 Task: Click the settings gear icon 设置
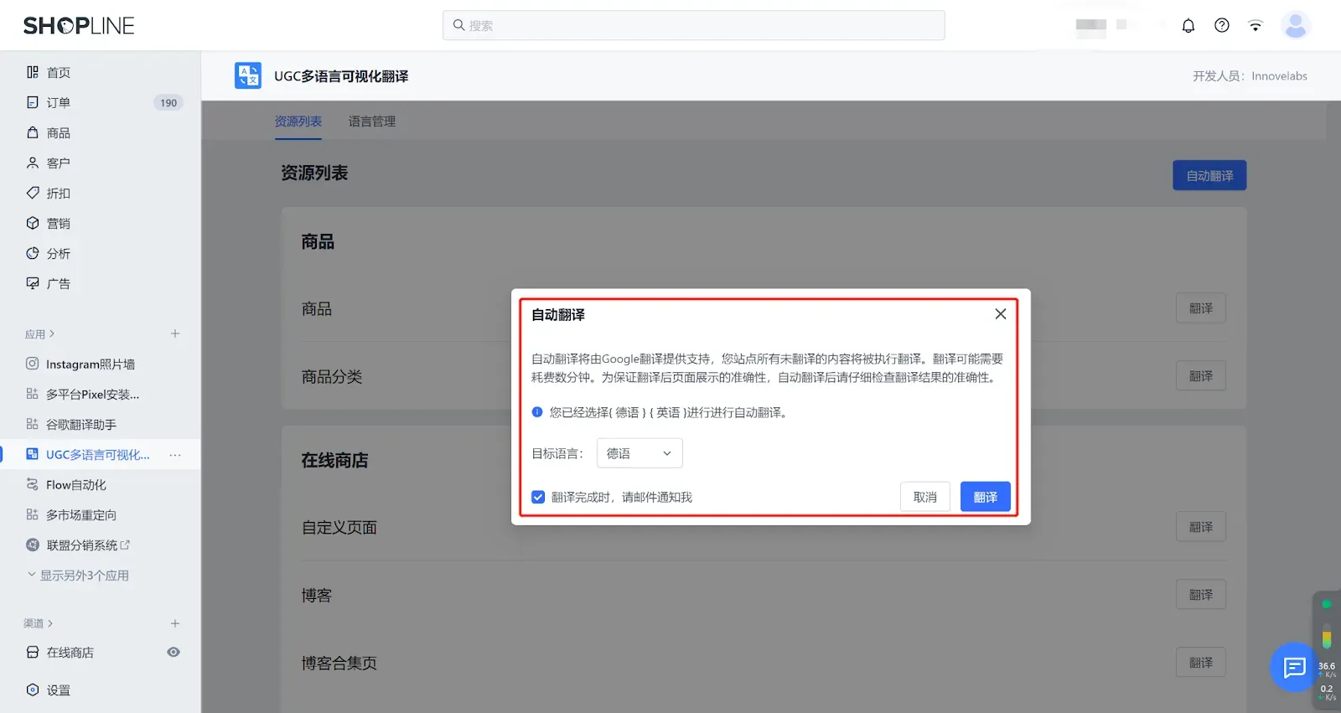(33, 690)
